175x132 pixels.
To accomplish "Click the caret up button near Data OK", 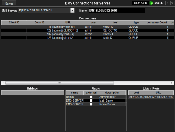I will coord(167,3).
